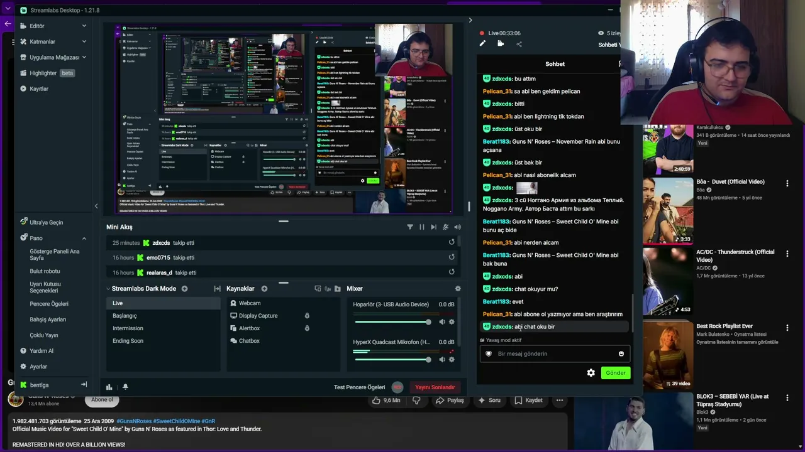Switch to the Live scene
805x452 pixels.
tap(164, 303)
